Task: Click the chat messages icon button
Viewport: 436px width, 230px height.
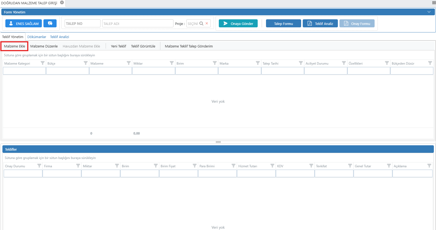Action: (50, 23)
